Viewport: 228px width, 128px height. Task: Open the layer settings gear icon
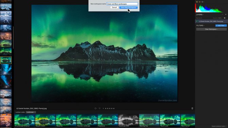[x=225, y=18]
